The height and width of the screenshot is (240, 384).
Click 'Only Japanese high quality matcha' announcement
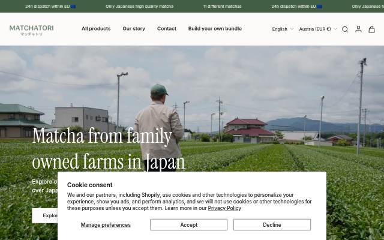(139, 7)
